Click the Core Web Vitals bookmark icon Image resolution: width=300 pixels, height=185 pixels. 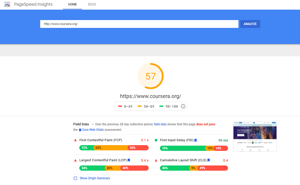tap(80, 130)
